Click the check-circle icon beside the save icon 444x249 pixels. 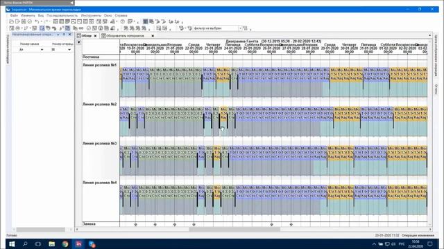[x=29, y=21]
